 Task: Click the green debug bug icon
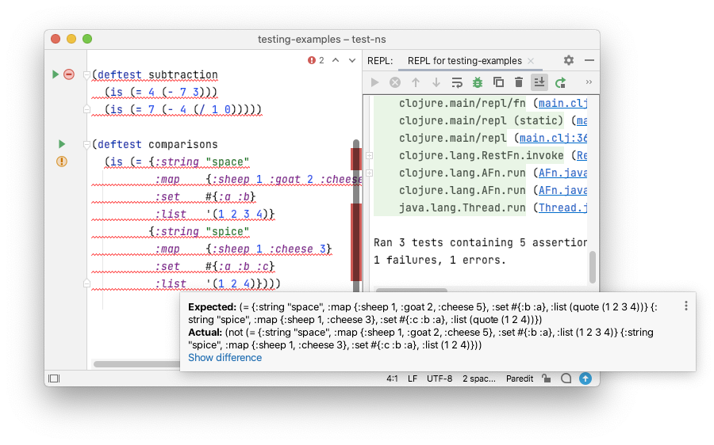click(478, 82)
